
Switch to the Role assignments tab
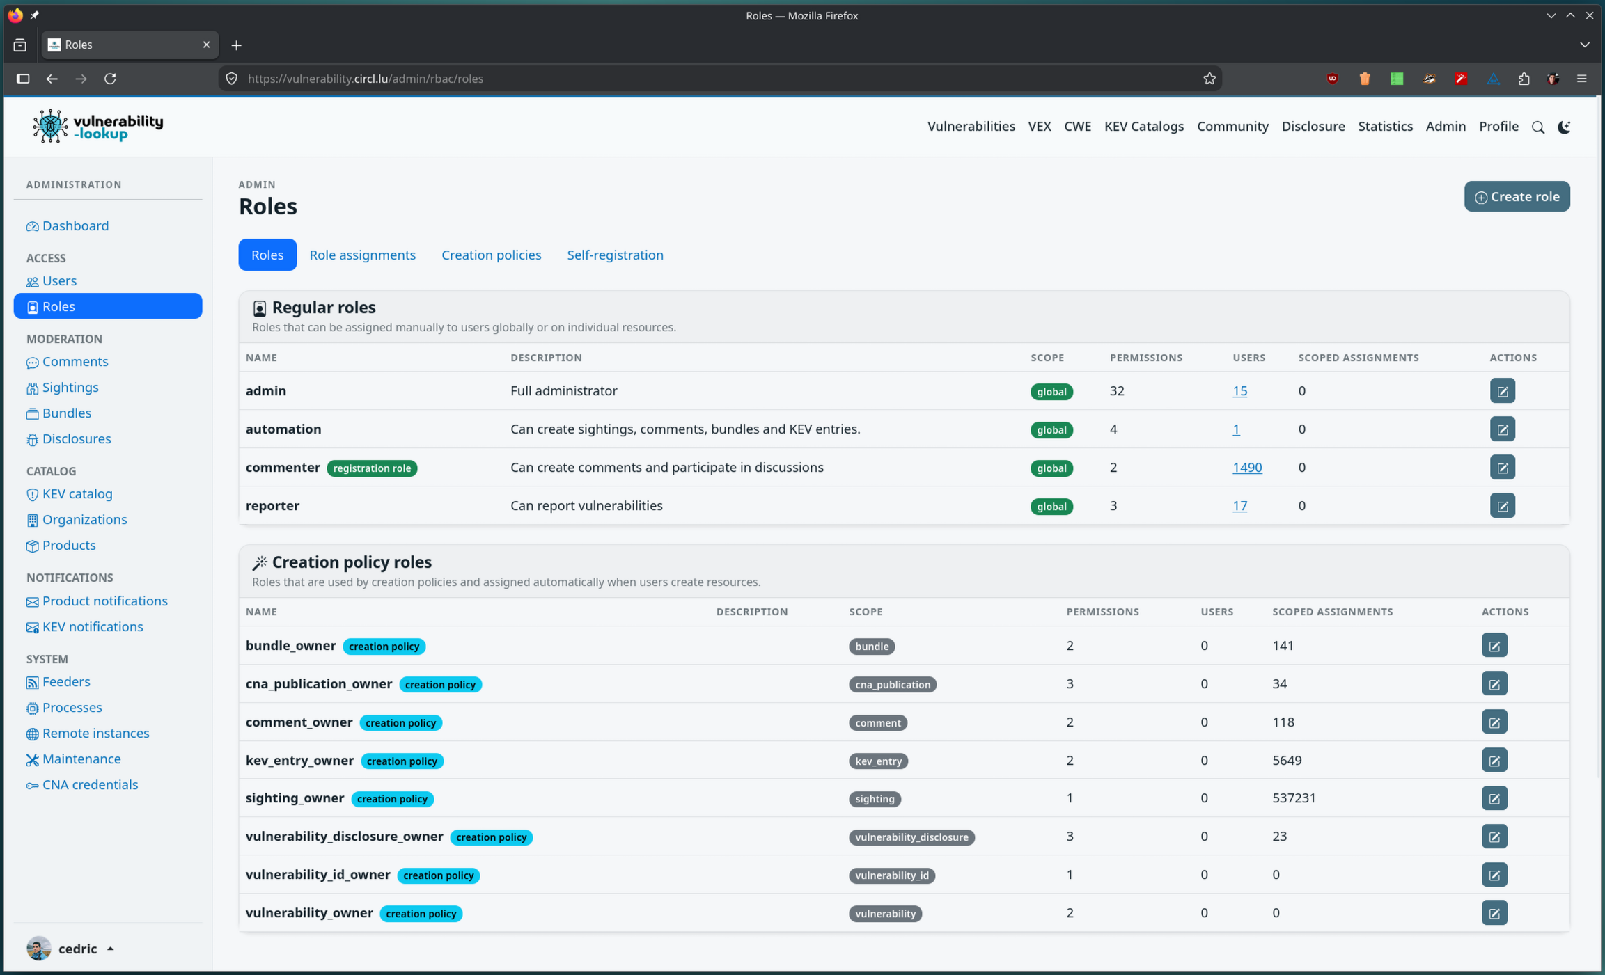coord(362,255)
